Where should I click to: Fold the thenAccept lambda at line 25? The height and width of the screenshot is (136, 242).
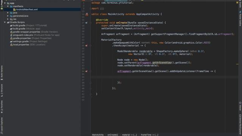click(91, 45)
